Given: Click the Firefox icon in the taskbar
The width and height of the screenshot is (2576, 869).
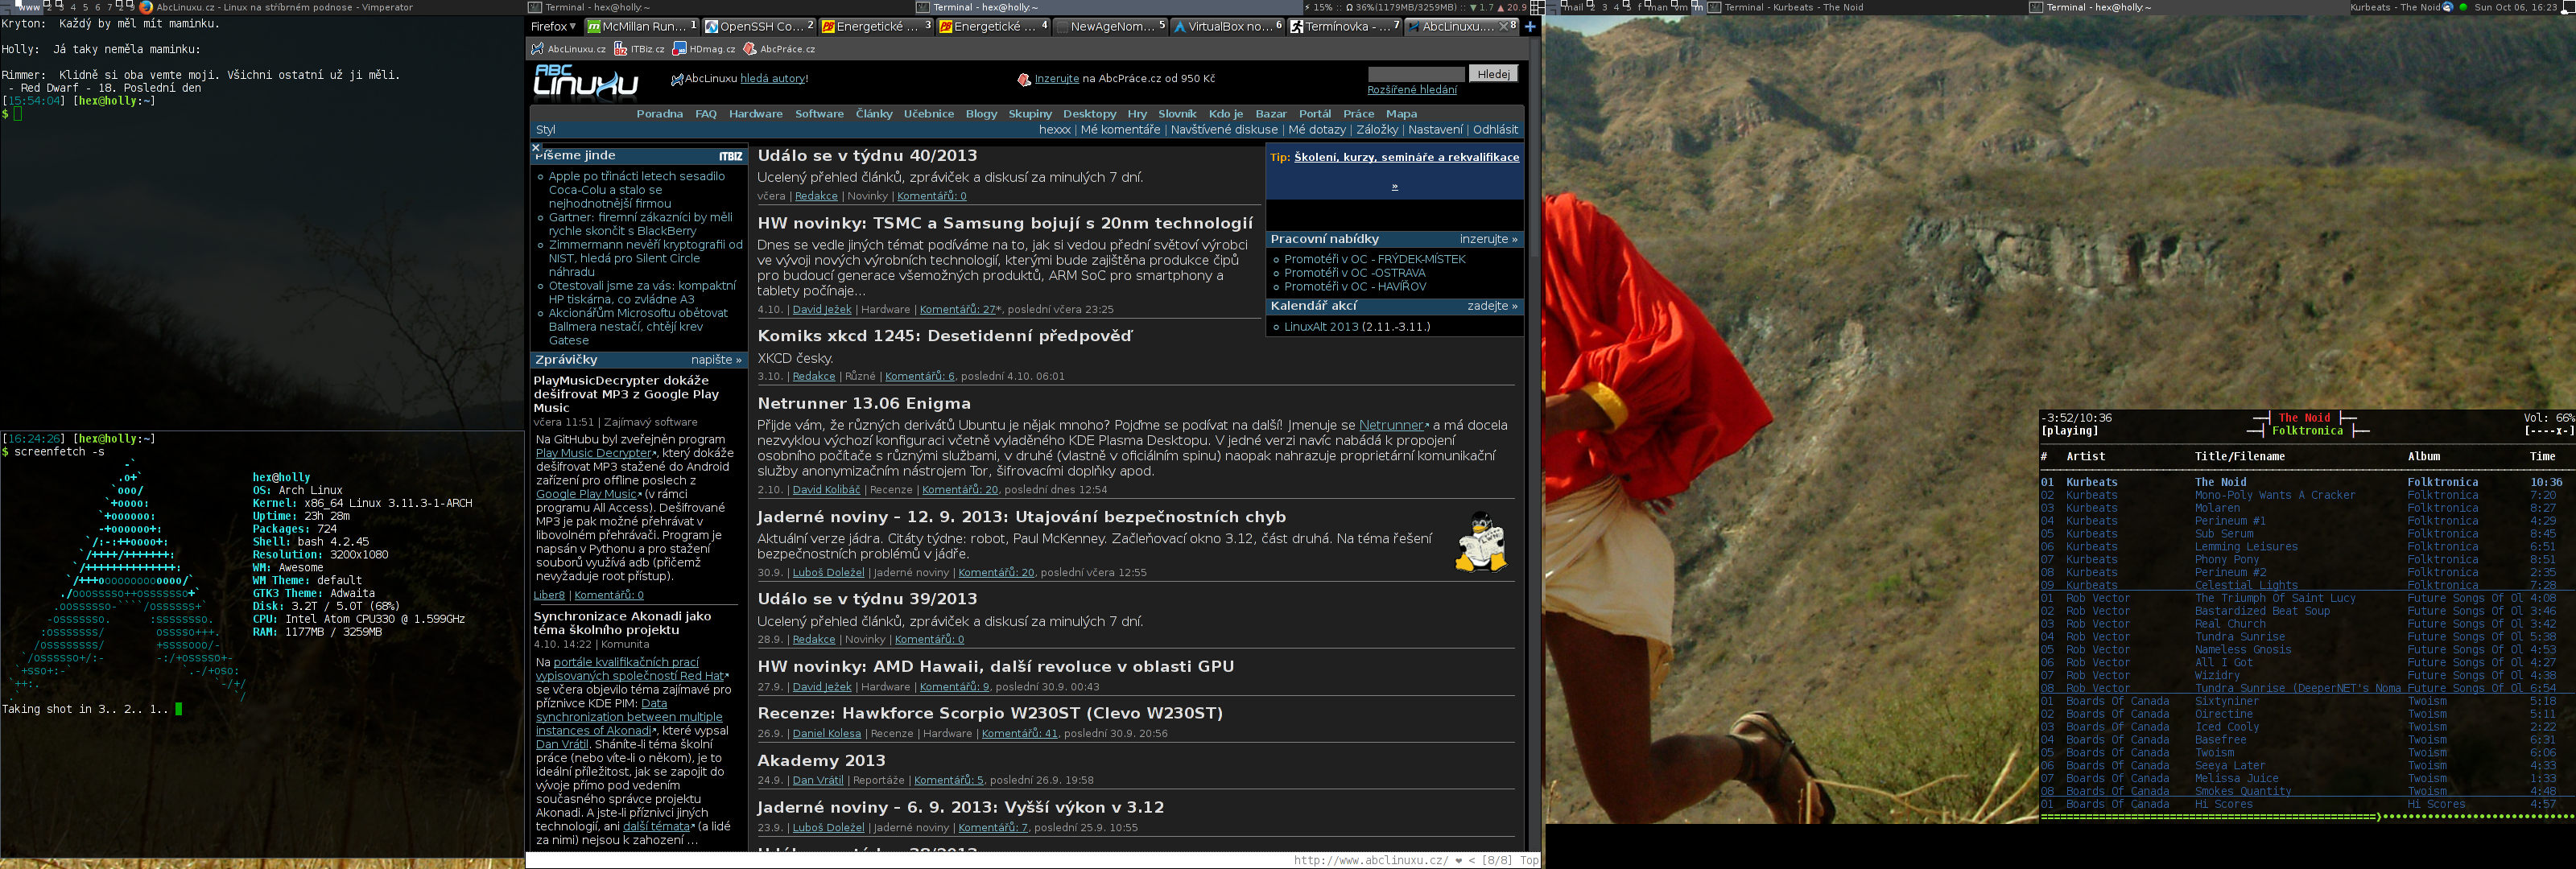Looking at the screenshot, I should click(146, 7).
